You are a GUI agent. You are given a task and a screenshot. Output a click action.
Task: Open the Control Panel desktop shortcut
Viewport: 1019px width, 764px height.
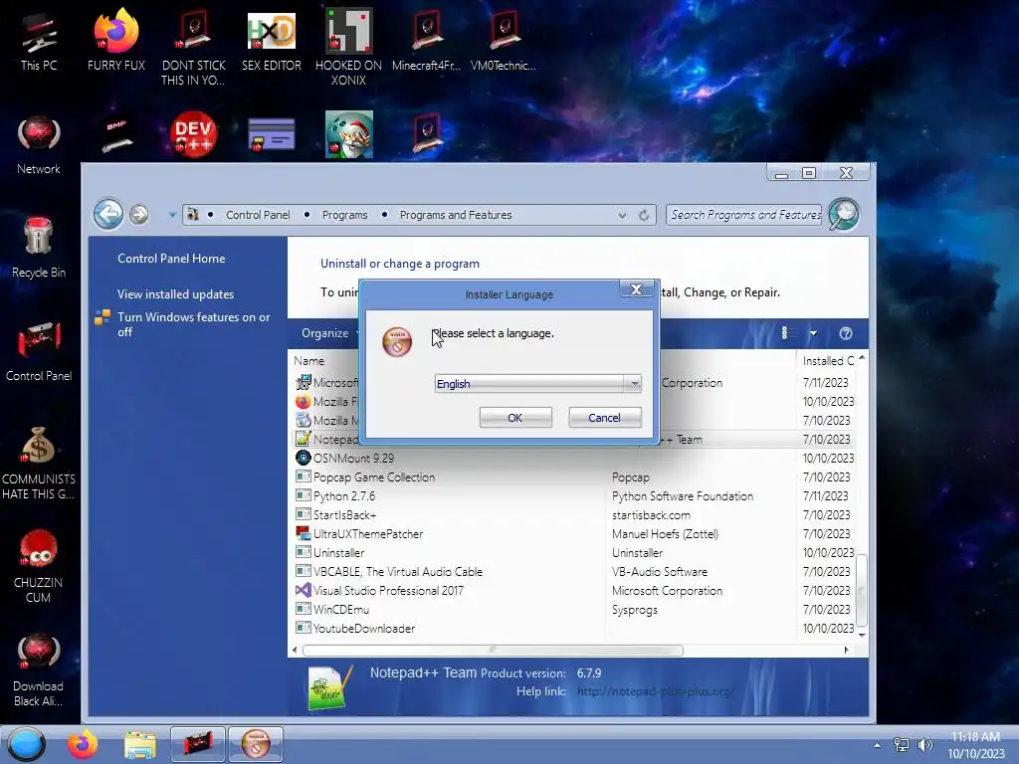39,351
